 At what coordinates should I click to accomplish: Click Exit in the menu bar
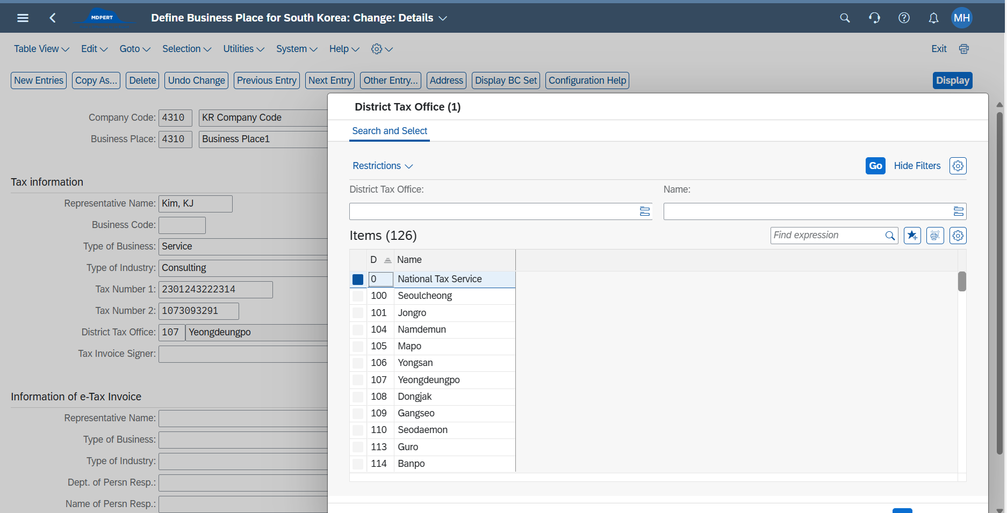[x=939, y=49]
